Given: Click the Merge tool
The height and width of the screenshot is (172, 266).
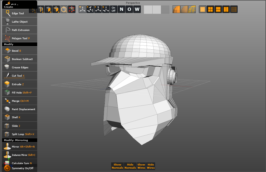Looking at the screenshot, I should pos(20,101).
